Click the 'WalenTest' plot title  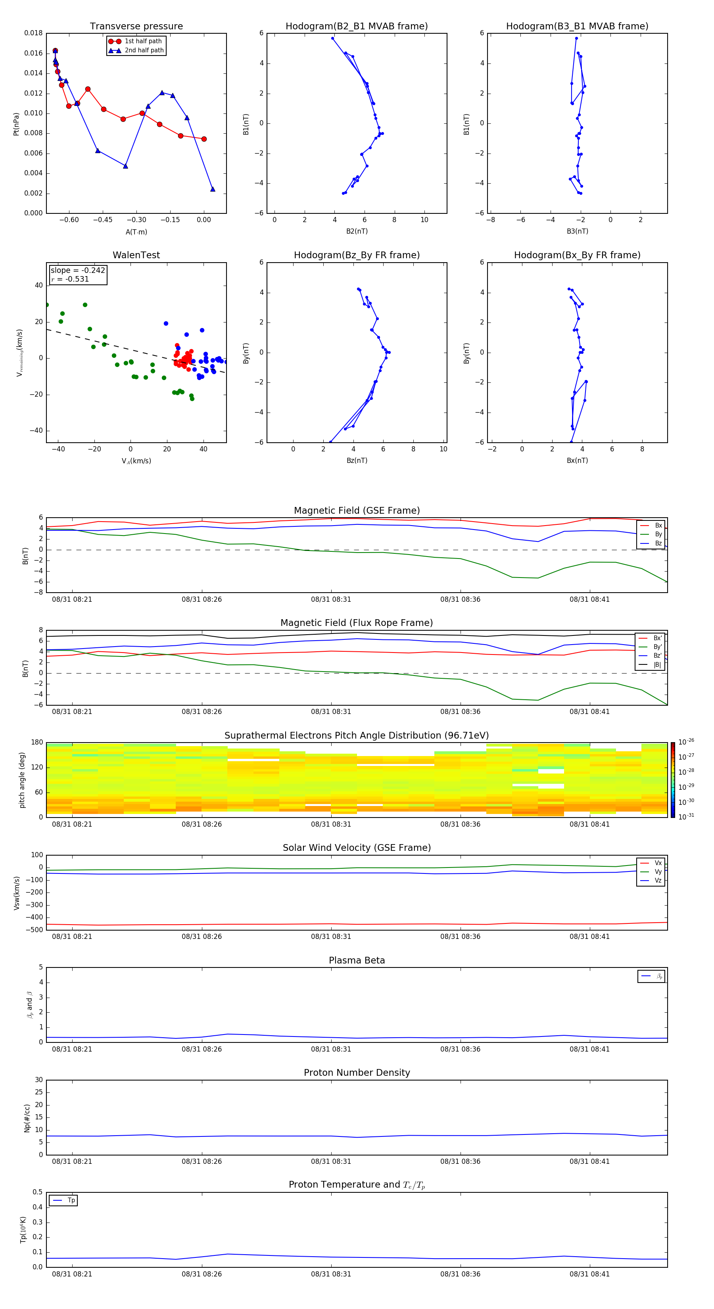pos(136,255)
